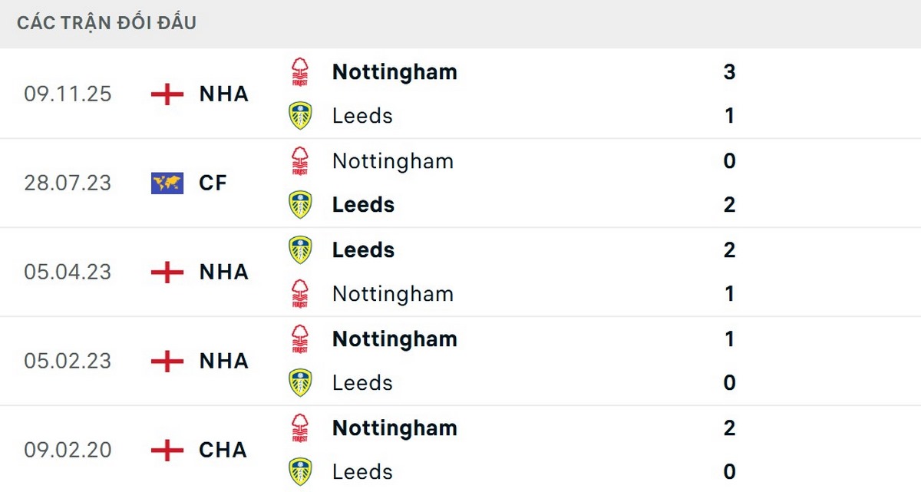
Task: Select the England flag beside CHA for 09.02.20
Action: pos(166,451)
